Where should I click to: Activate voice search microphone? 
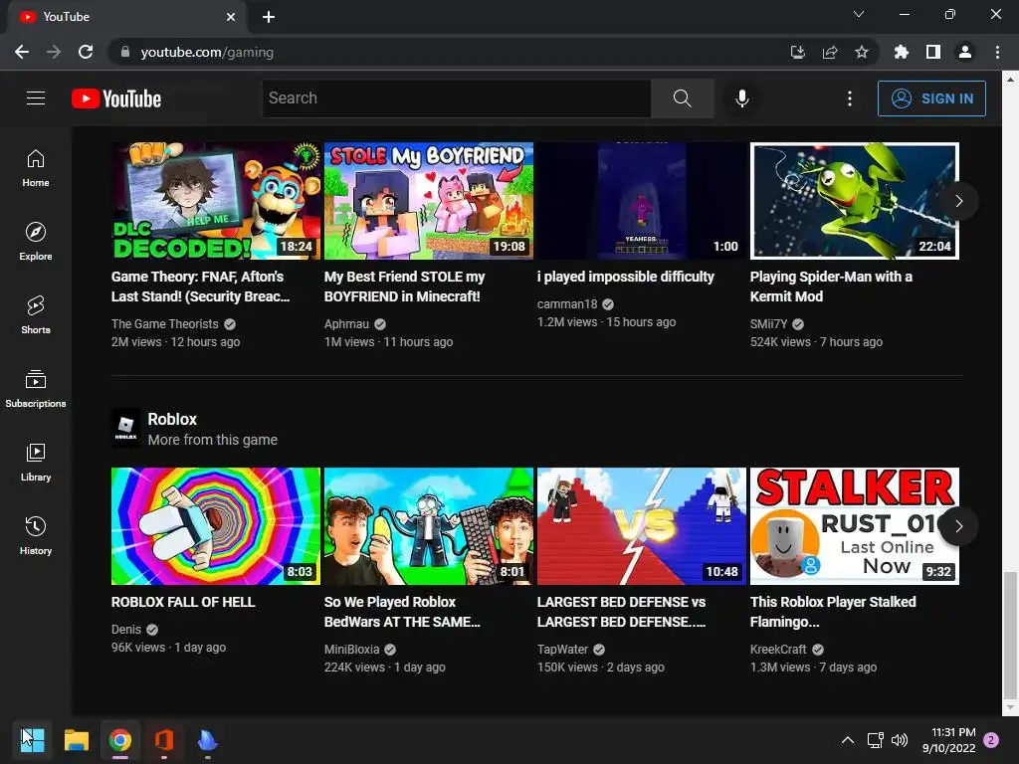pyautogui.click(x=741, y=98)
